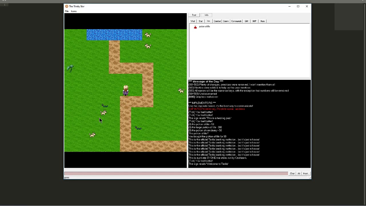The image size is (366, 206).
Task: Click 'Use the imp note board' line
Action: click(221, 106)
